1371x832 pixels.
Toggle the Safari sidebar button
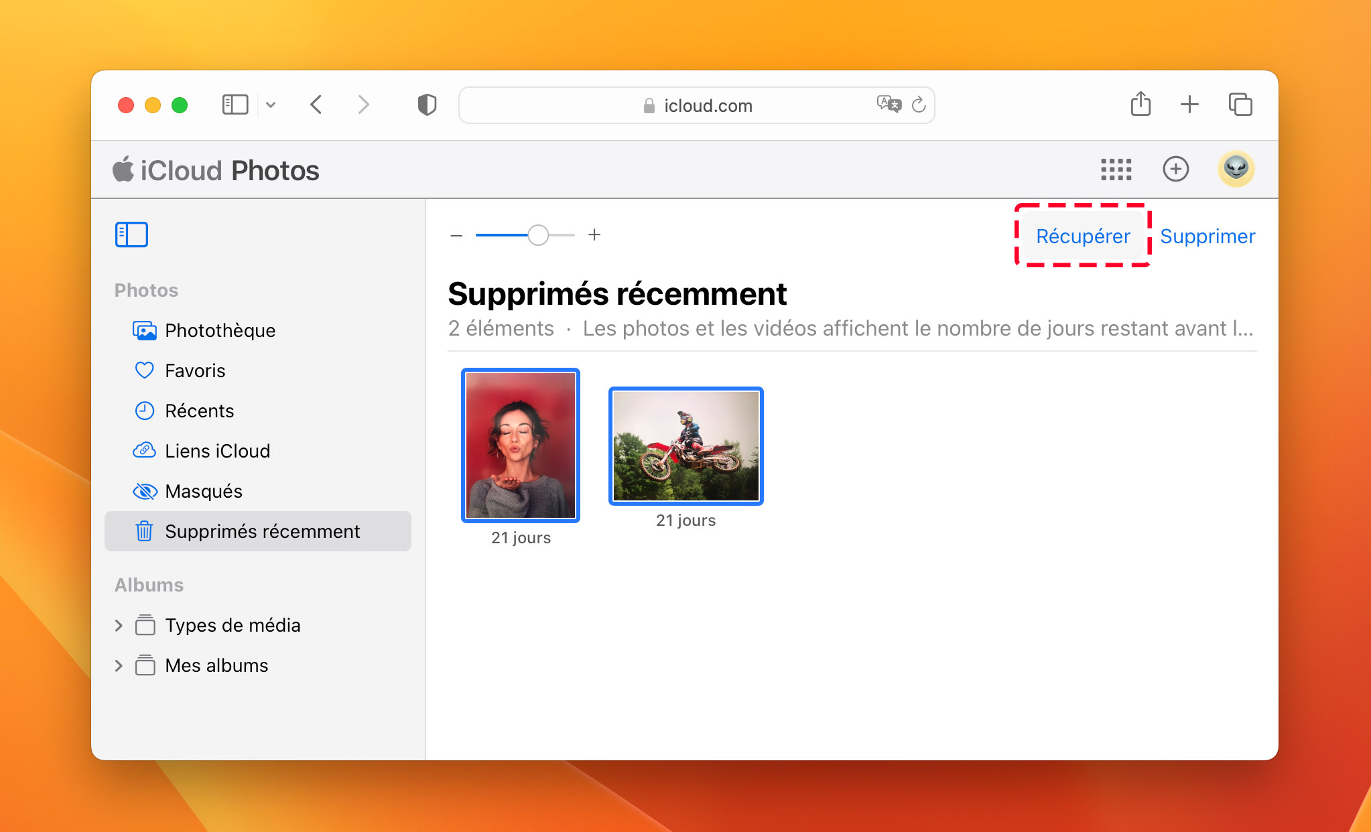click(235, 105)
